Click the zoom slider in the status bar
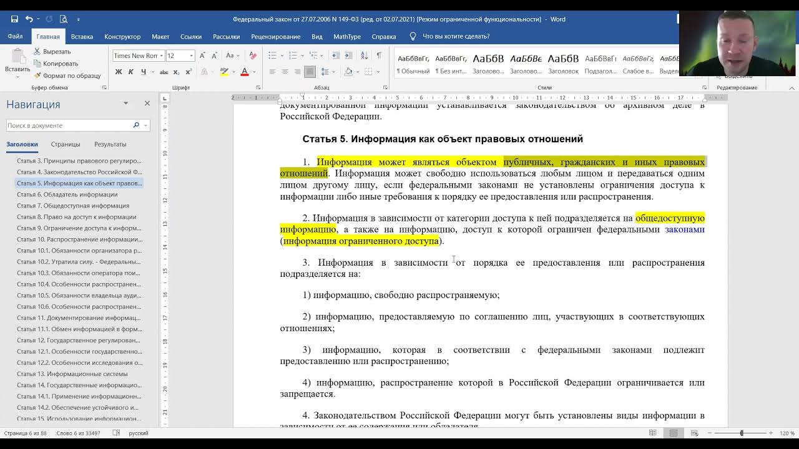Viewport: 799px width, 449px height. click(x=742, y=433)
